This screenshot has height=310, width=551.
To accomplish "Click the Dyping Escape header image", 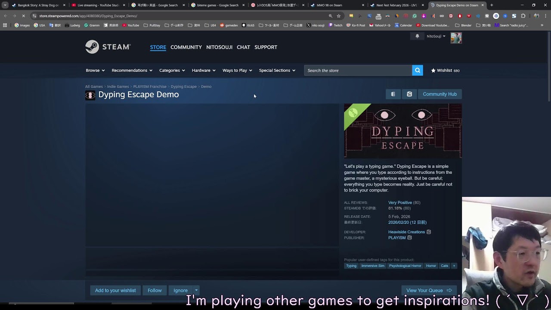I will coord(403,131).
